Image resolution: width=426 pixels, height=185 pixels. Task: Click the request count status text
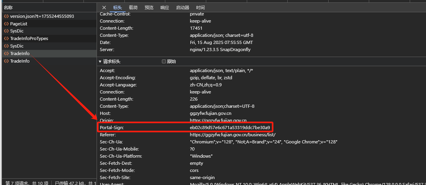pyautogui.click(x=27, y=183)
